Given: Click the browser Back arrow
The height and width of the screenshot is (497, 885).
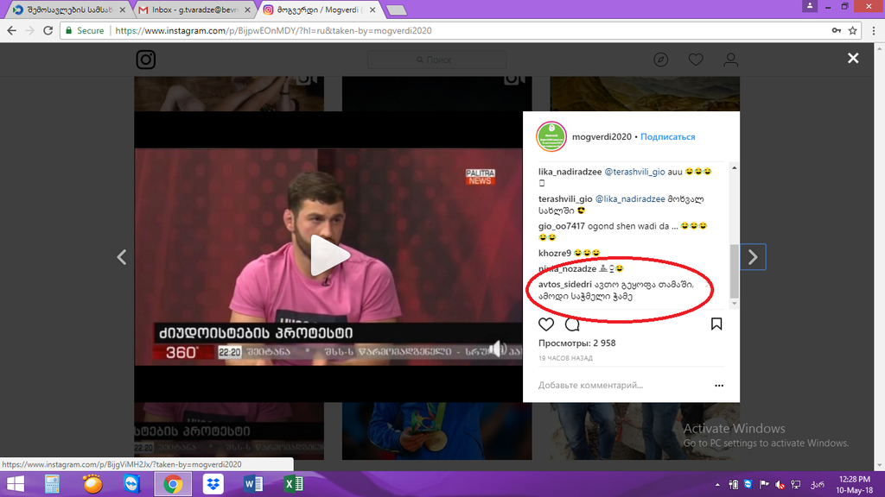Looking at the screenshot, I should (x=12, y=31).
